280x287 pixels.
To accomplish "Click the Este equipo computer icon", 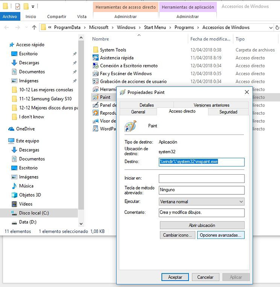I will (11, 141).
